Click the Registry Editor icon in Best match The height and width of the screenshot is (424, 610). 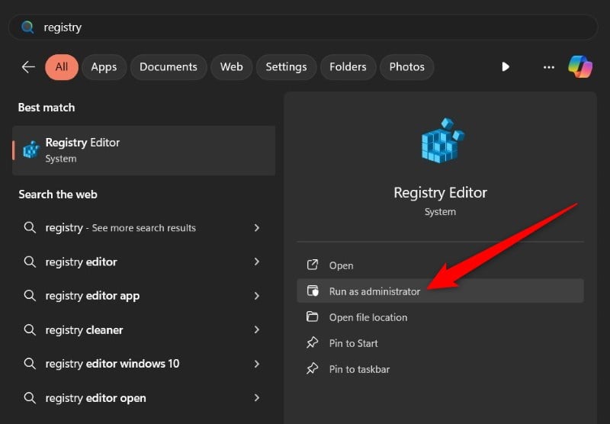pos(31,150)
